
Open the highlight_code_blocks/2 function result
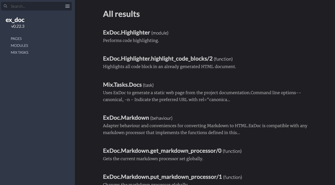[x=158, y=59]
